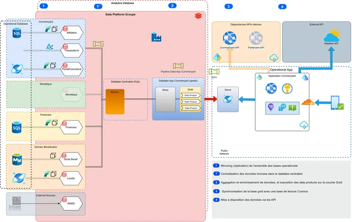Select the 'Operational App' label
352x222 pixels.
(x=281, y=70)
